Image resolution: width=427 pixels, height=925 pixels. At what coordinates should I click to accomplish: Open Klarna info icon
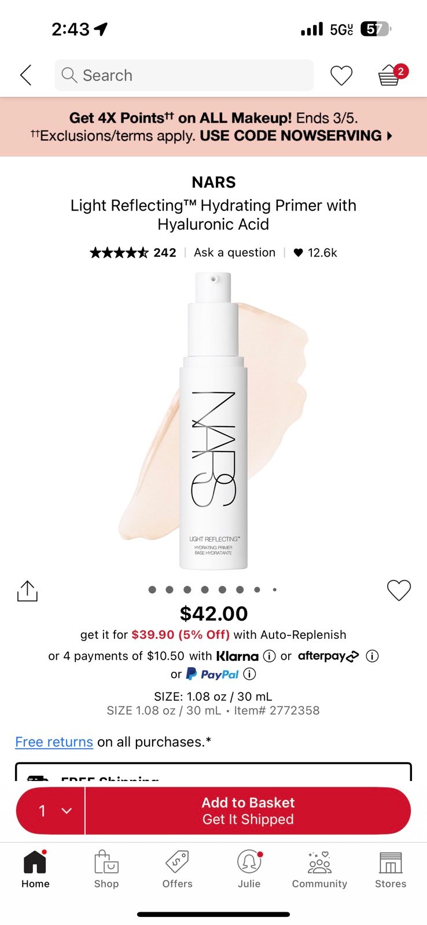269,656
